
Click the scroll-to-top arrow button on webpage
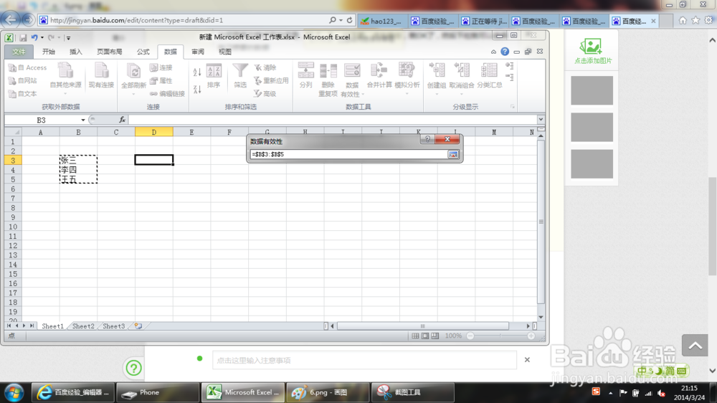point(695,346)
